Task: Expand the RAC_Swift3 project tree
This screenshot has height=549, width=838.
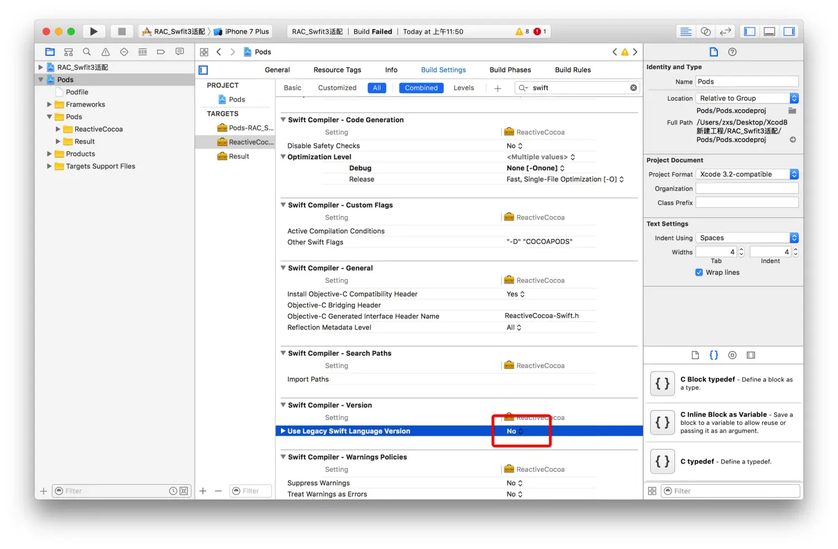Action: tap(41, 67)
